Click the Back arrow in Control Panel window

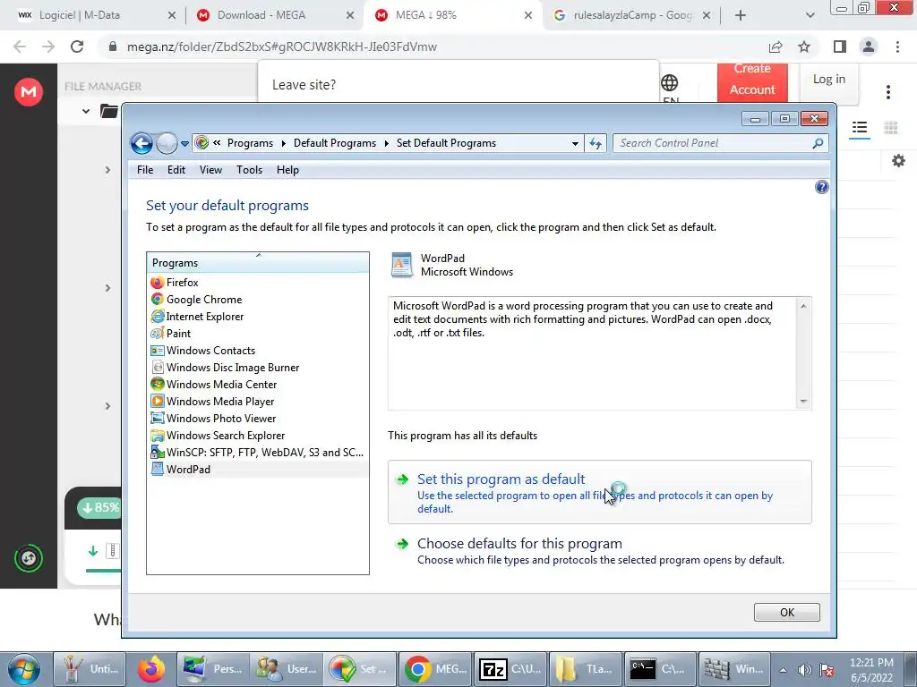(141, 143)
